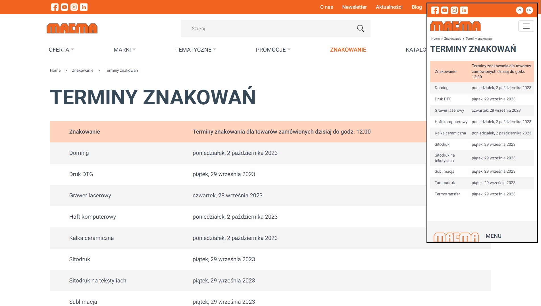Open the Newsletter top menu link
541x306 pixels.
coord(354,7)
